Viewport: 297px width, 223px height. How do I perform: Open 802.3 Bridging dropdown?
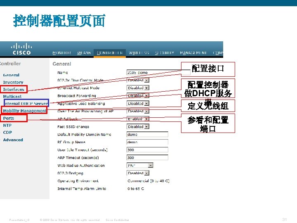138,173
